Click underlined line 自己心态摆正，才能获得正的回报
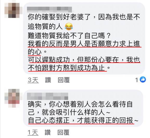The image size is (150, 138). pyautogui.click(x=83, y=120)
